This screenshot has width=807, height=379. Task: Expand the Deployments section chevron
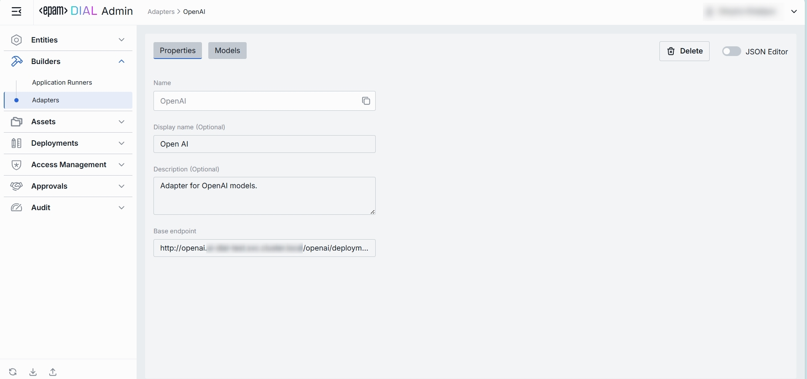(x=122, y=143)
